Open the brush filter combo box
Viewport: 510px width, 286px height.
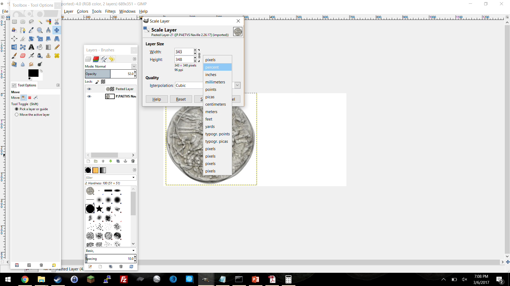point(111,177)
